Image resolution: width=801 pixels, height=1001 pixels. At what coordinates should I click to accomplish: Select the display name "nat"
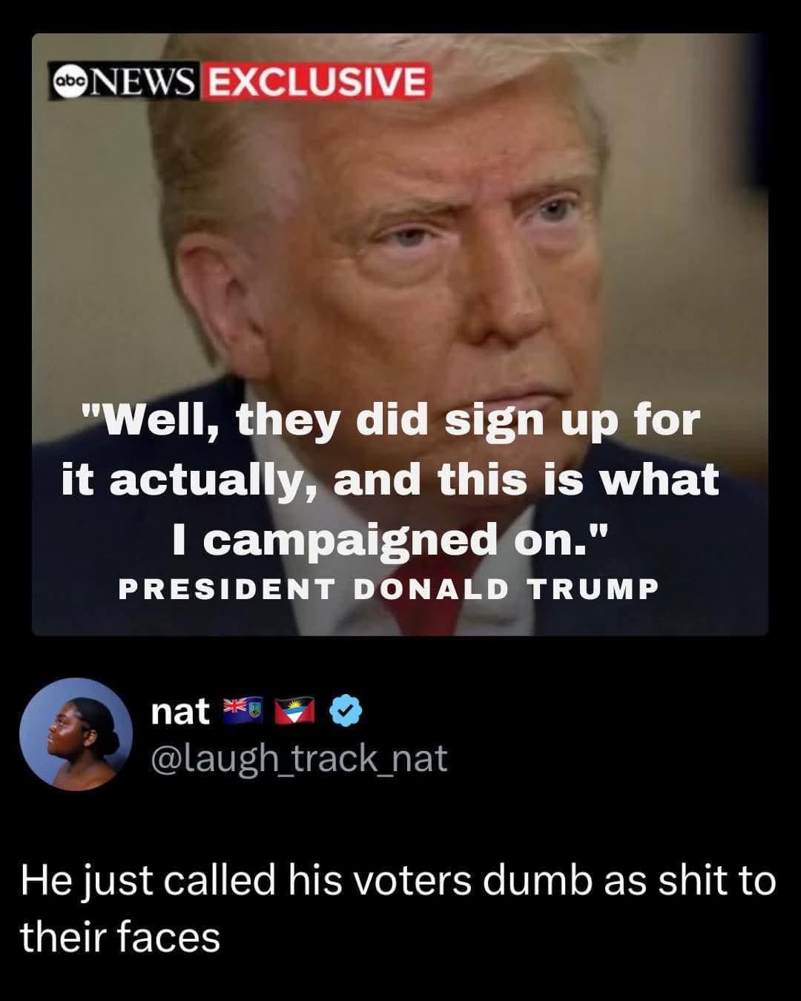[x=180, y=712]
